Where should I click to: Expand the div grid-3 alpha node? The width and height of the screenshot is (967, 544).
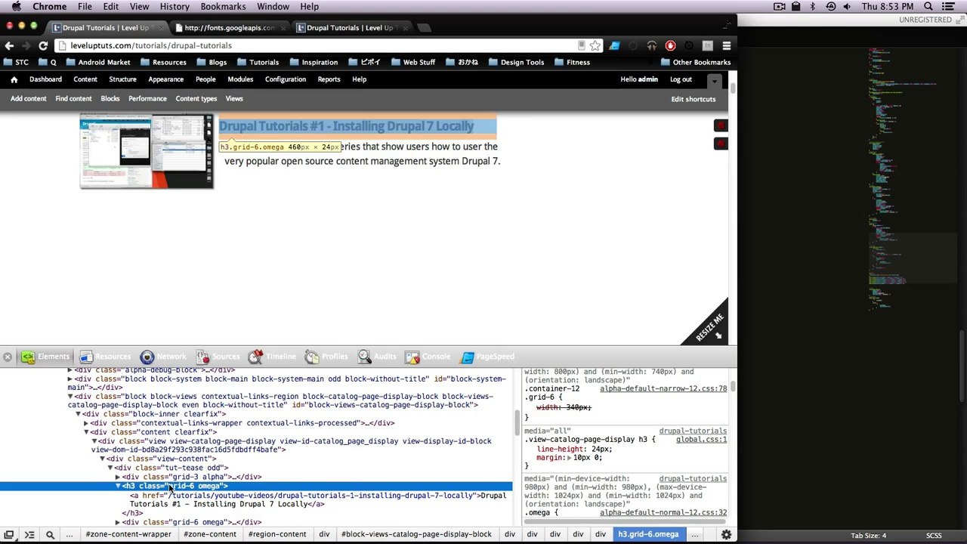[118, 477]
